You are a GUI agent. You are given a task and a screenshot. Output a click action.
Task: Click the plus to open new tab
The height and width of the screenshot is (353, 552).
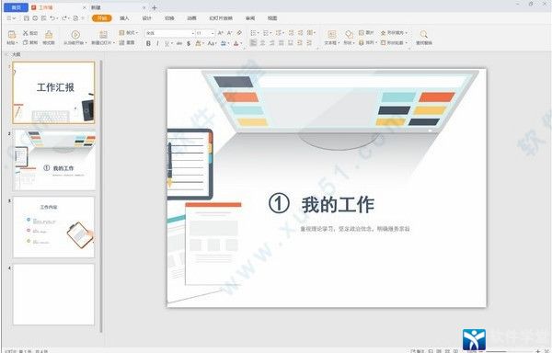(155, 7)
